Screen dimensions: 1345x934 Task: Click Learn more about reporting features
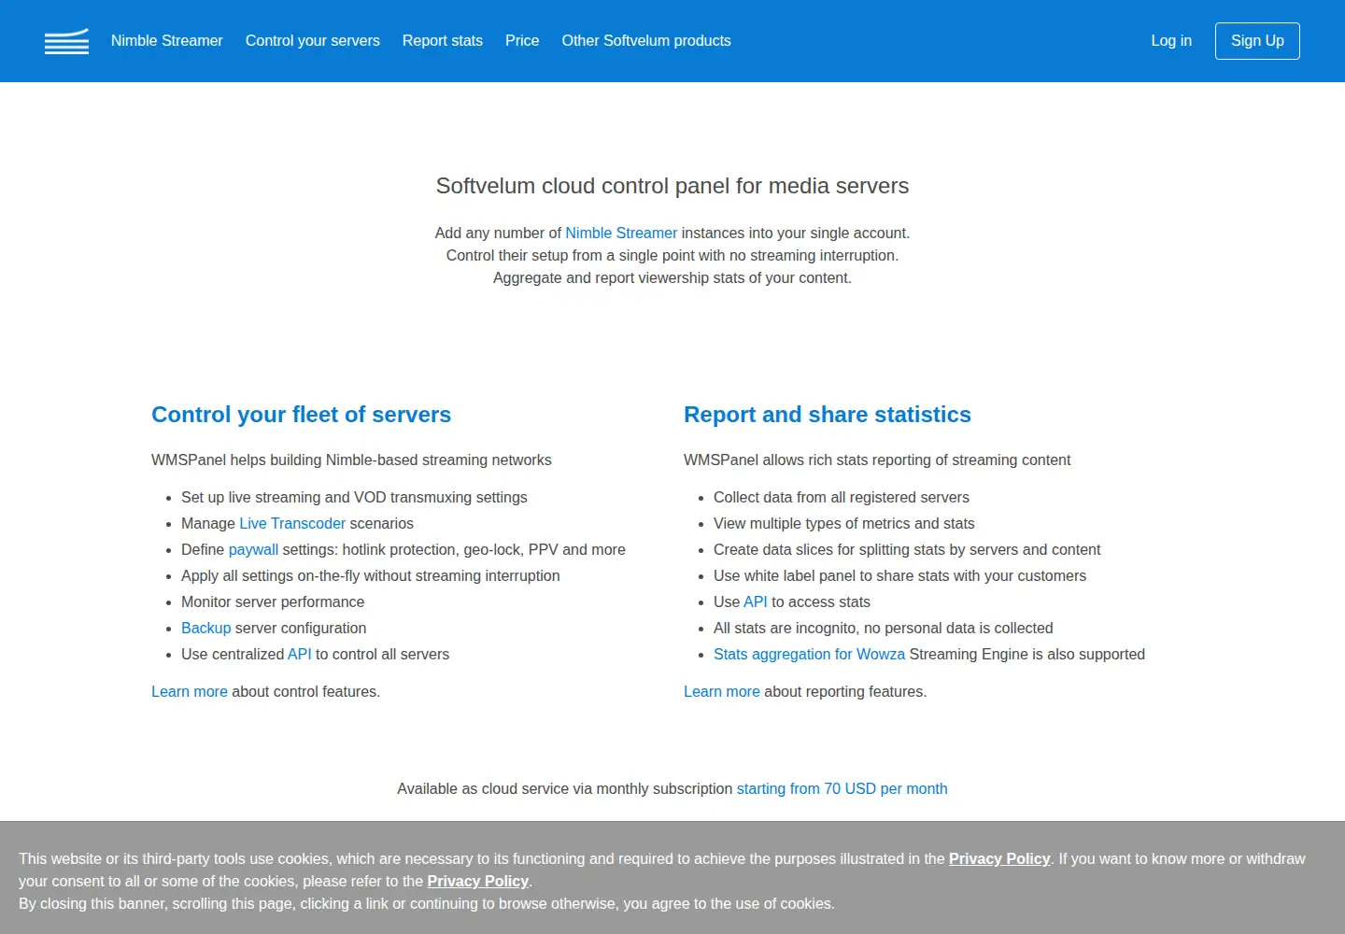[x=722, y=692]
